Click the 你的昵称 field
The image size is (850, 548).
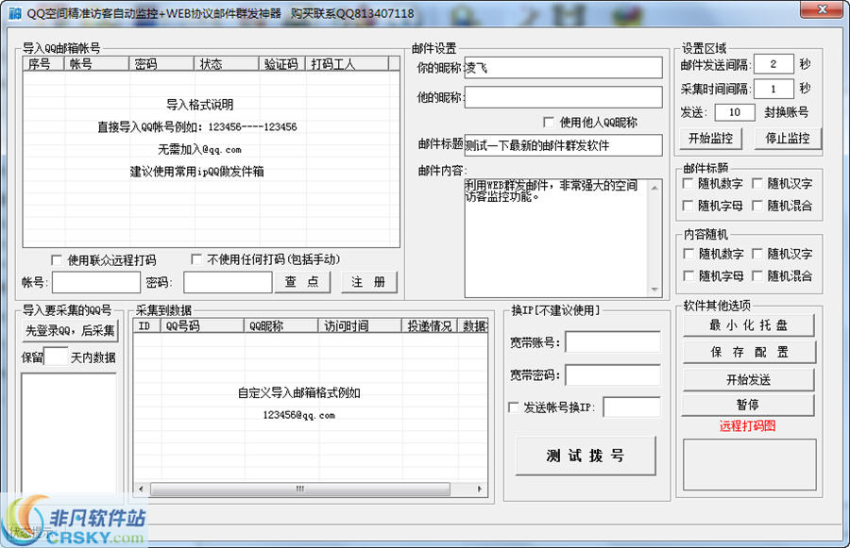coord(563,68)
